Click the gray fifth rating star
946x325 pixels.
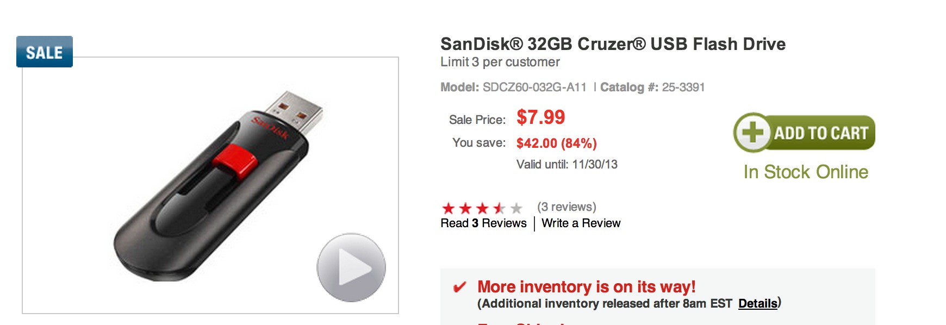(x=516, y=208)
